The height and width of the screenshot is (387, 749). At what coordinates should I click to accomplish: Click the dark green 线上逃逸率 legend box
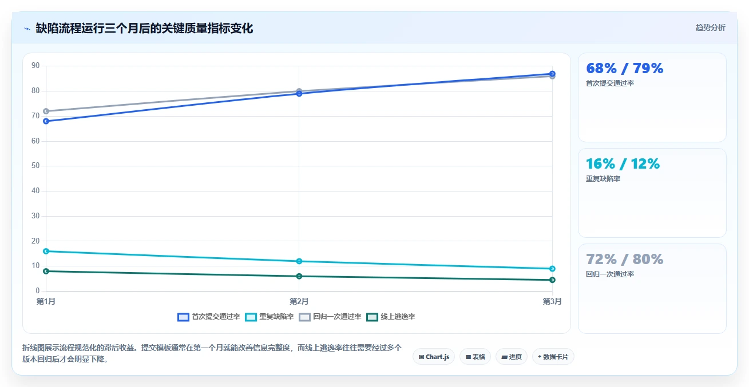point(372,317)
